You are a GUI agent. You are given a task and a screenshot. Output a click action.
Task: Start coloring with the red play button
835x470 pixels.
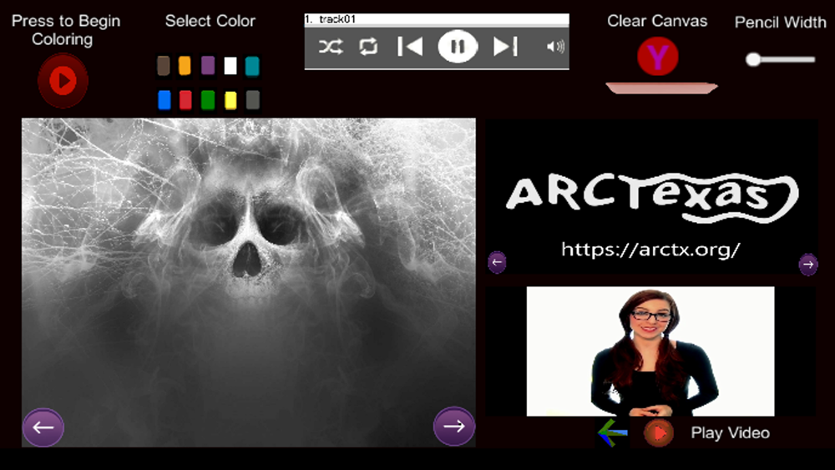63,81
